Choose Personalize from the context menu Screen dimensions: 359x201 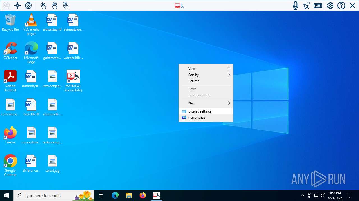(x=206, y=118)
